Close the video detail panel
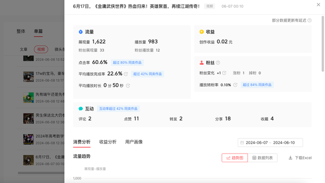This screenshot has height=183, width=325. coord(318,5)
